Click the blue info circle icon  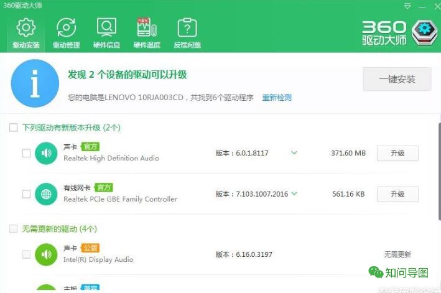[35, 83]
